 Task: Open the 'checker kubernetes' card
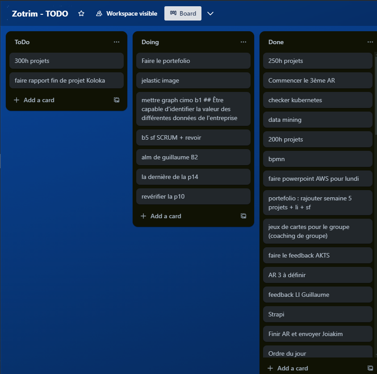pyautogui.click(x=317, y=100)
